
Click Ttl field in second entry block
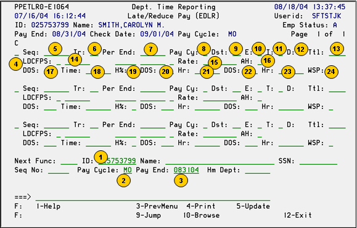click(337, 89)
